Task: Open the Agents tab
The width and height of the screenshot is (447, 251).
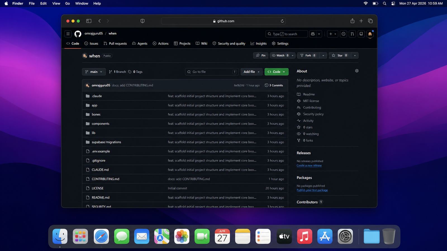Action: tap(140, 44)
